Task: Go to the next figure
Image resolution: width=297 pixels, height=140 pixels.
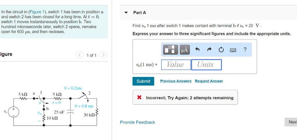Action: click(103, 55)
